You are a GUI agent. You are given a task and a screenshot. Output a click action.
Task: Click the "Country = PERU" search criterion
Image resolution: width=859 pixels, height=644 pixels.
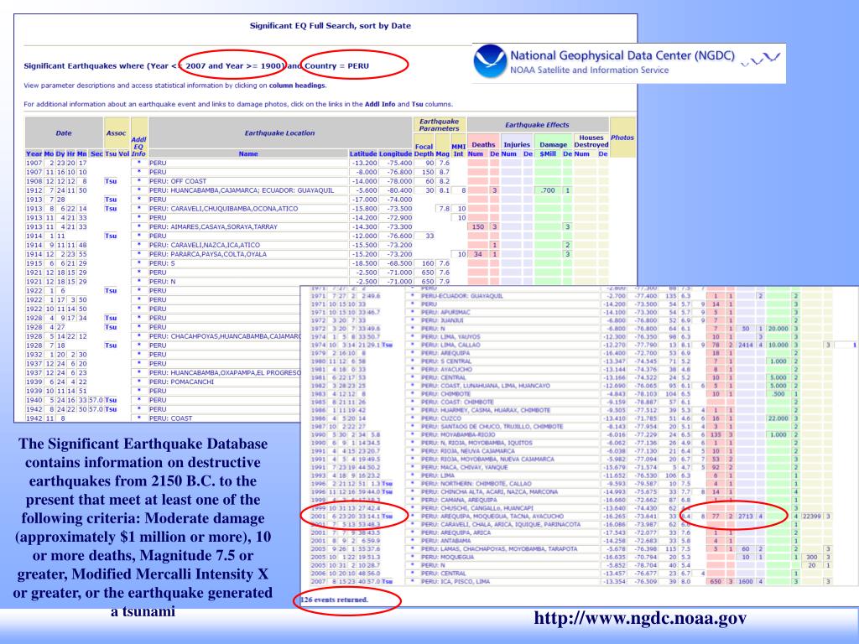pyautogui.click(x=337, y=65)
